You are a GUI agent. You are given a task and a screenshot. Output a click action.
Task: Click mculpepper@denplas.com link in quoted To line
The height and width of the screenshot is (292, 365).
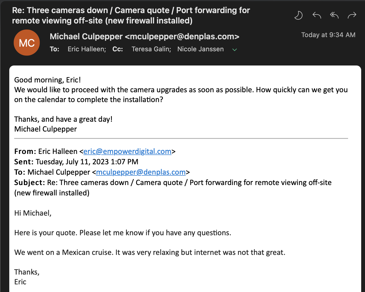141,172
